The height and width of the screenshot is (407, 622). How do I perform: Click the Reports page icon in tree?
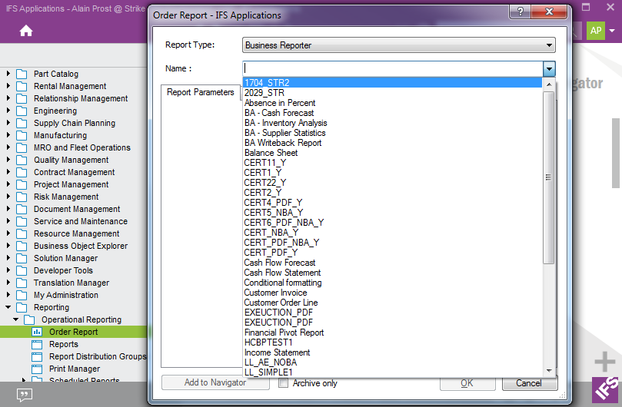click(x=37, y=344)
